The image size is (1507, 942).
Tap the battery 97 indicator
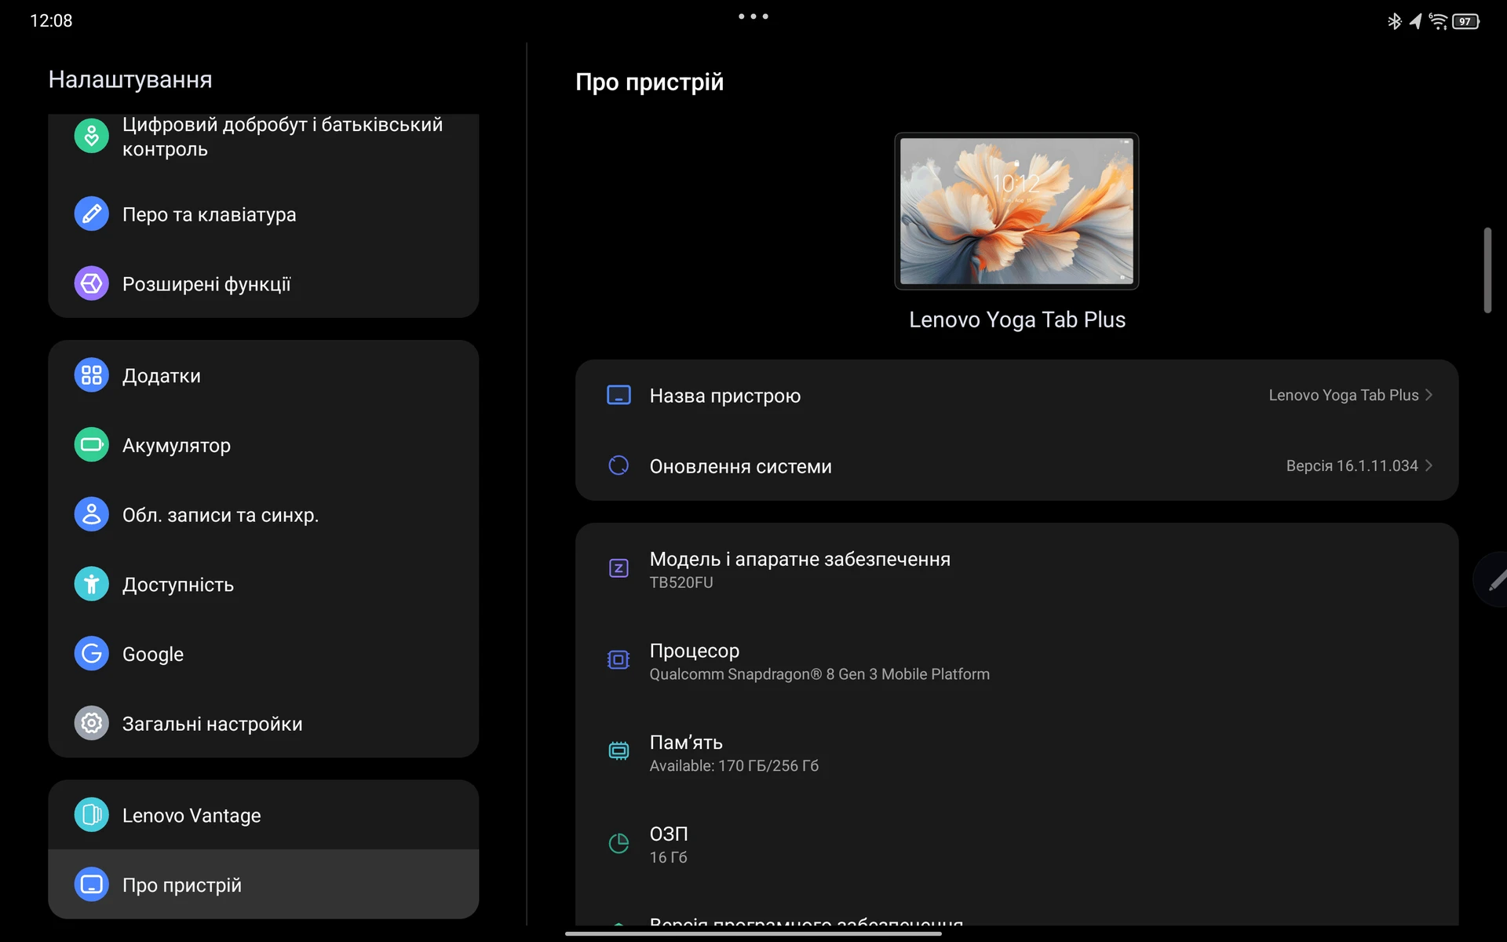[1466, 21]
